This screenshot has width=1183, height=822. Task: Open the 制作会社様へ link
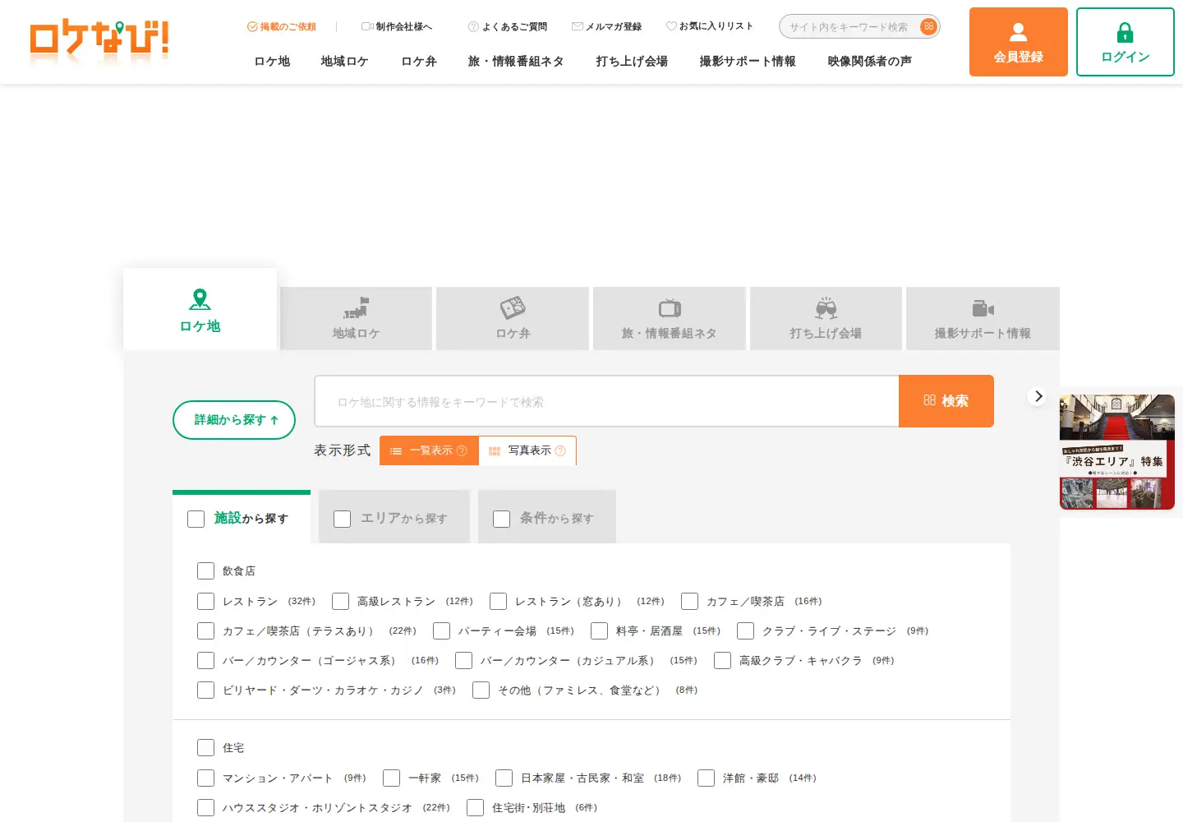[397, 26]
